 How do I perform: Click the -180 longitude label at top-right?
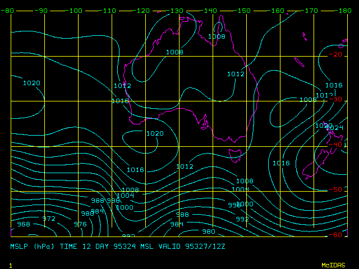click(344, 11)
